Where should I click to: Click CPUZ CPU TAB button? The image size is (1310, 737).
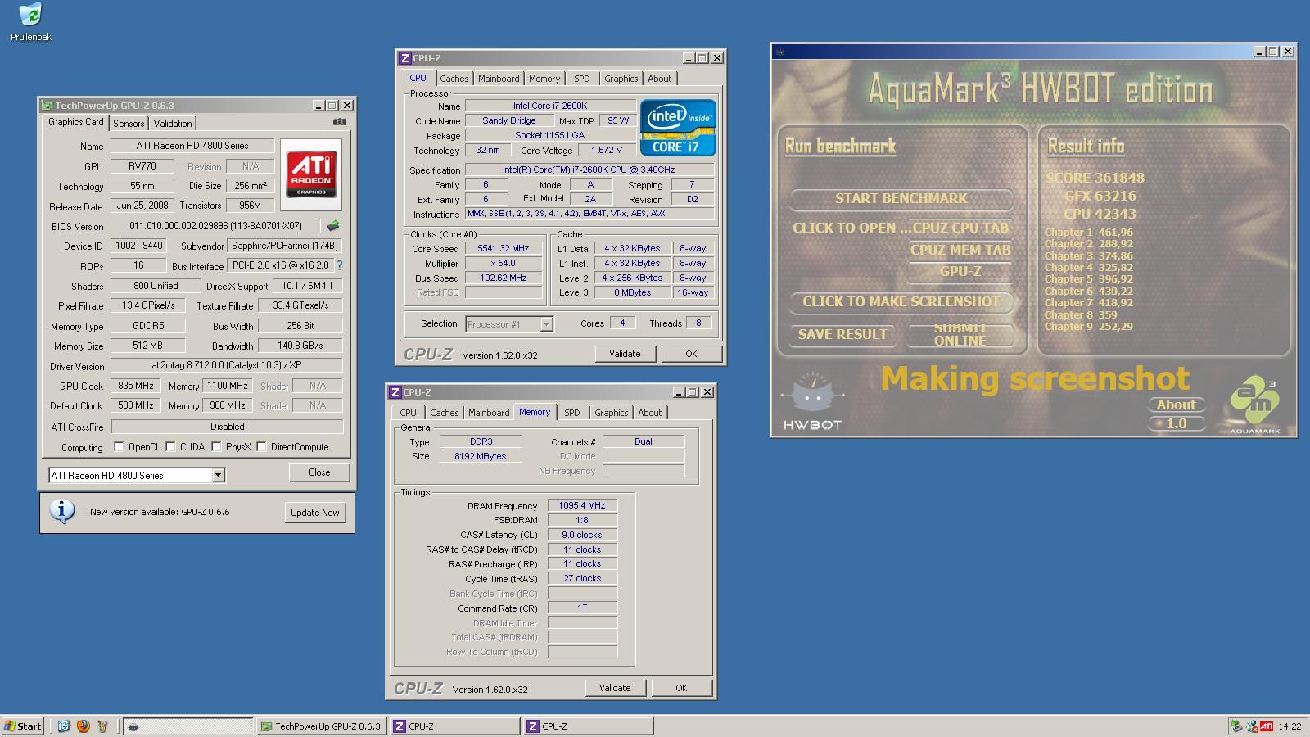click(960, 228)
